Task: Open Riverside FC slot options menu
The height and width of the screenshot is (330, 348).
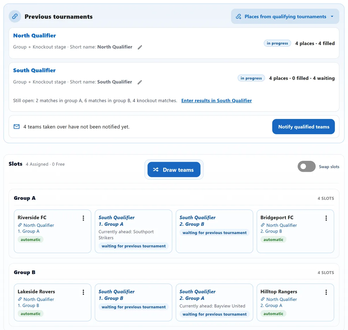Action: [83, 218]
